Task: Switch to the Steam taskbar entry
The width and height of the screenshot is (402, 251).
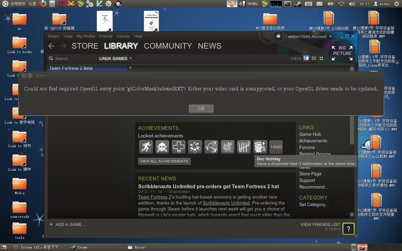Action: tap(96, 247)
